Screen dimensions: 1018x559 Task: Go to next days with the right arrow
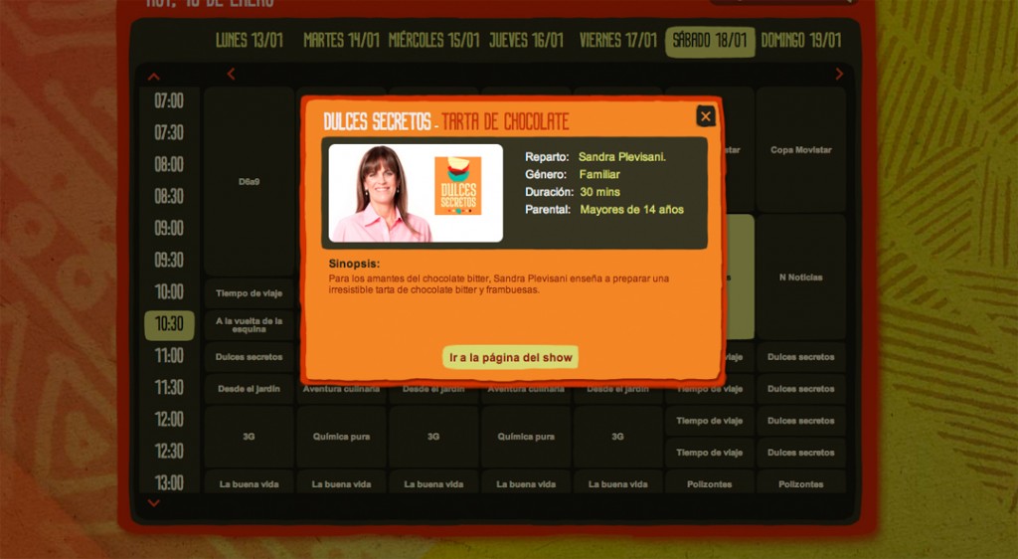839,74
